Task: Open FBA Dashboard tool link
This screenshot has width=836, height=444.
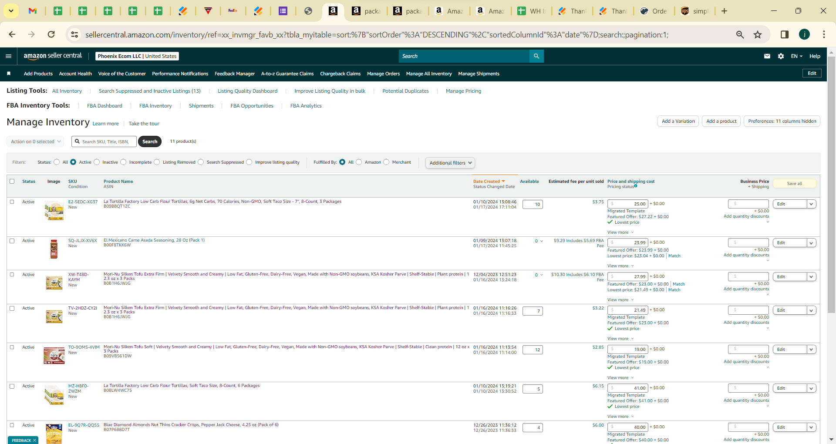Action: 104,106
